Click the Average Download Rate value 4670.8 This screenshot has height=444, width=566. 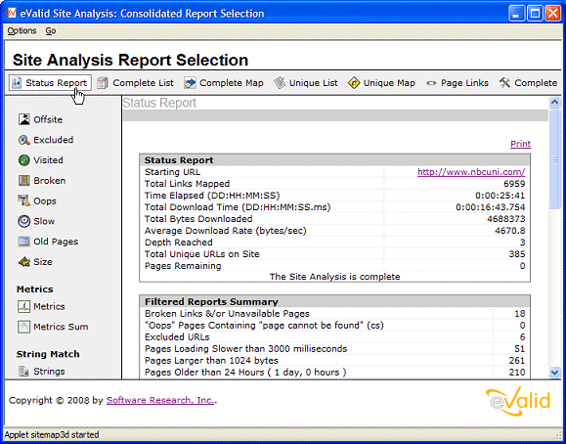(510, 231)
